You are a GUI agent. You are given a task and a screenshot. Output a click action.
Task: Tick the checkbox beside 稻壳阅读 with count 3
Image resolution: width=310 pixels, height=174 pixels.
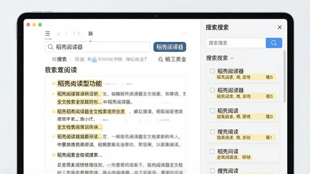(212, 111)
